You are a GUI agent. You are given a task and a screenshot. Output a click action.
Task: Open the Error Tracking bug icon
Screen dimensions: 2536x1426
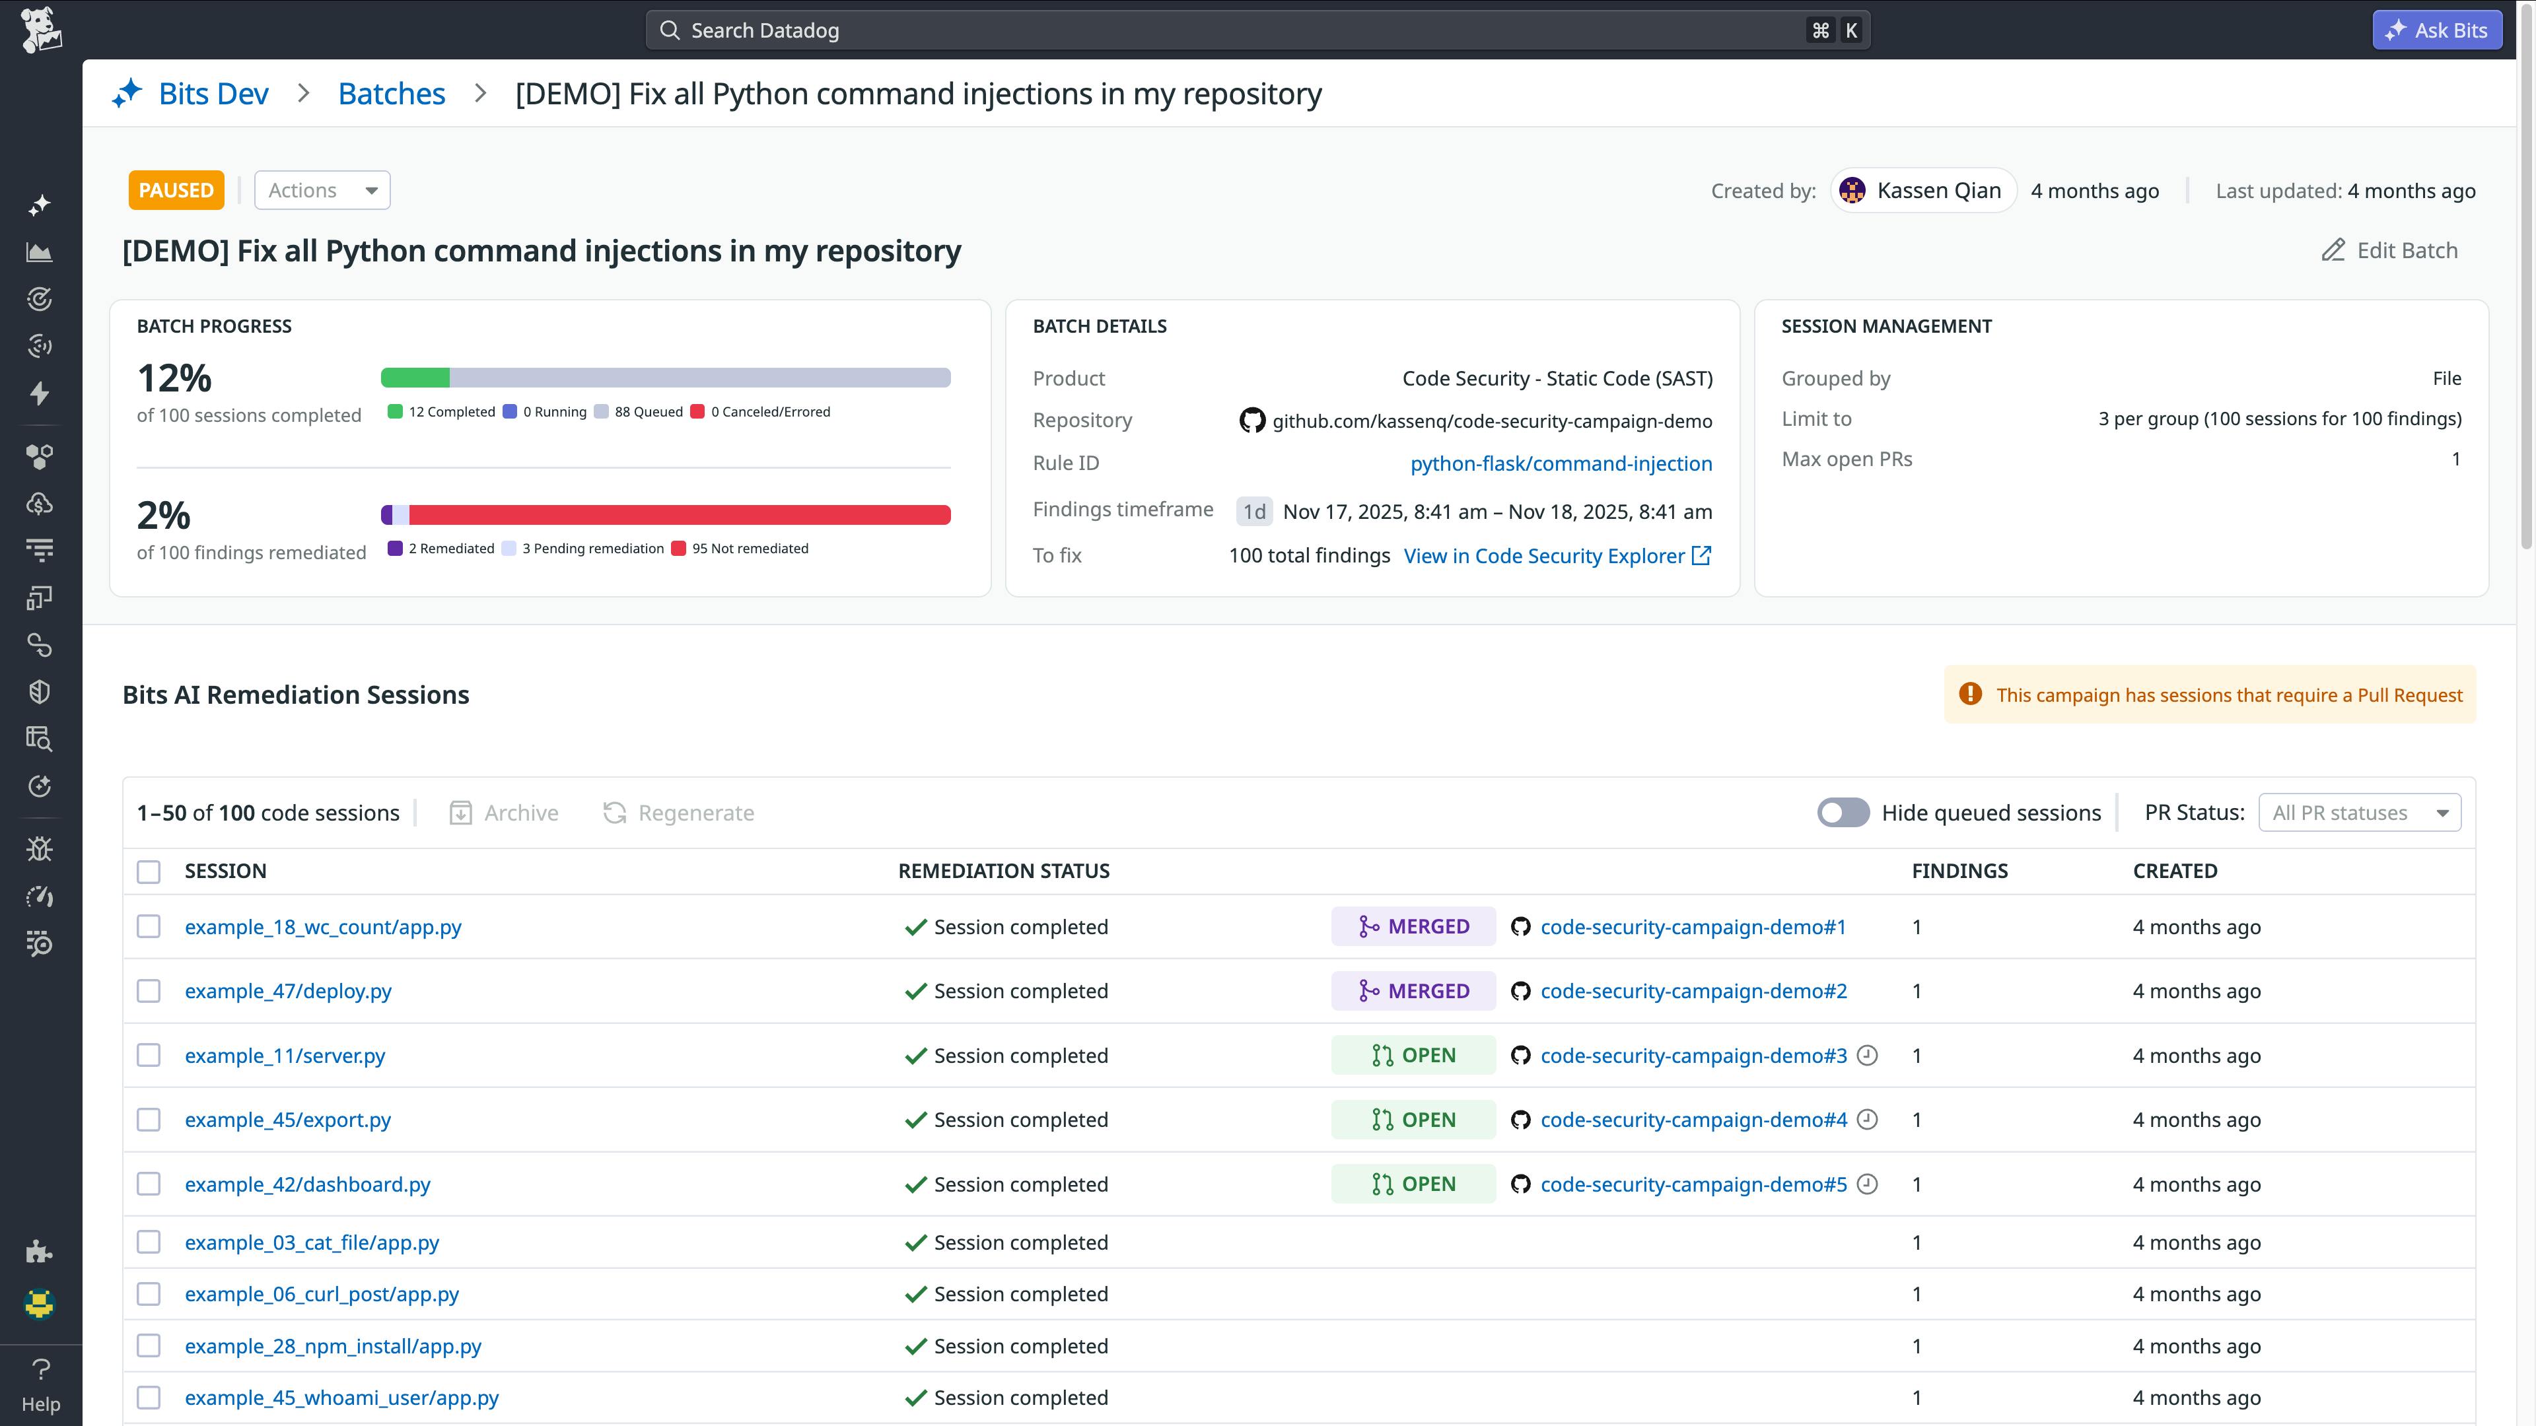click(40, 848)
